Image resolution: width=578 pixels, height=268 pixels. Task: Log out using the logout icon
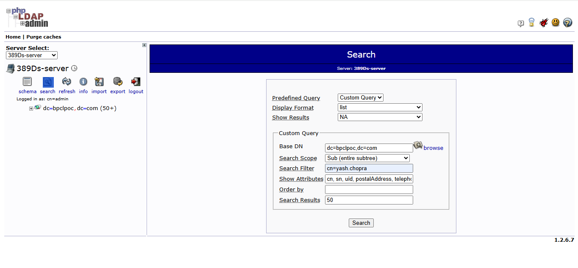(136, 82)
